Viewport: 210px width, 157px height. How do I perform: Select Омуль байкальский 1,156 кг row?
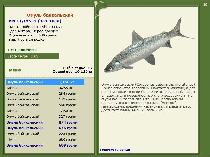point(45,82)
